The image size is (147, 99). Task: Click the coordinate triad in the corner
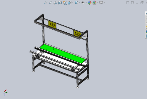click(x=5, y=92)
